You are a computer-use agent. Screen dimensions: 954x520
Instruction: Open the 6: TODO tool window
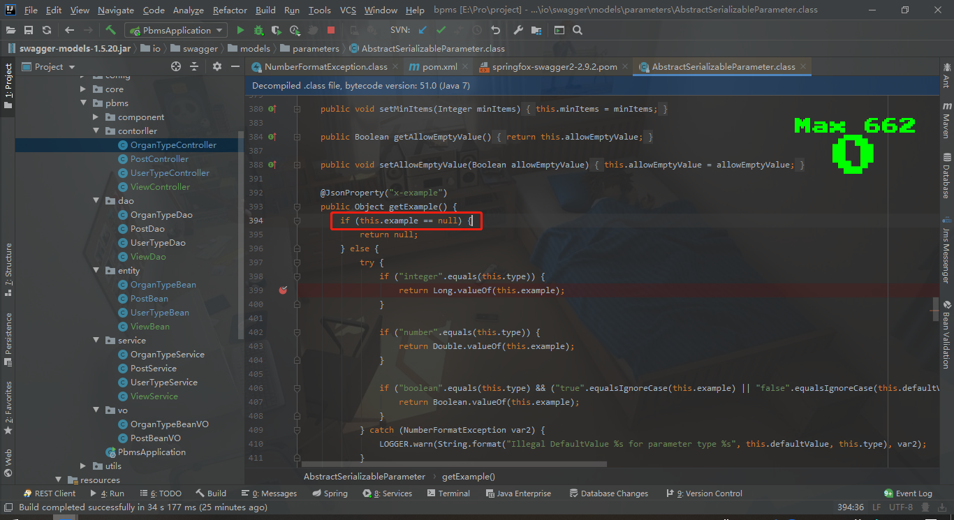[161, 493]
